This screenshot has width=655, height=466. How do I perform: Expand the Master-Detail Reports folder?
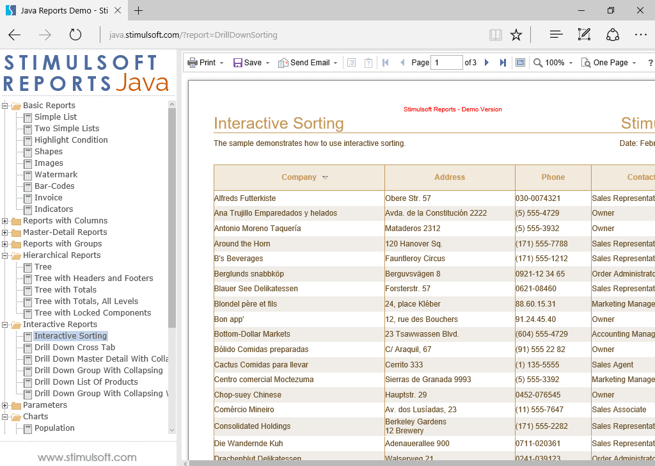[4, 232]
